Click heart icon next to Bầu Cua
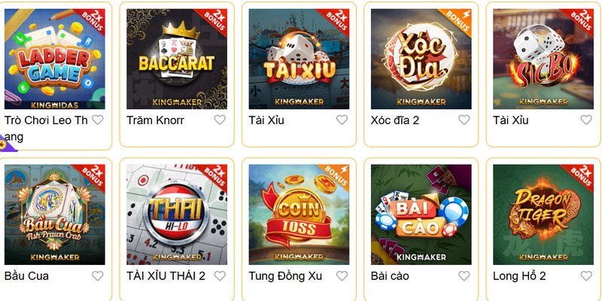 click(98, 275)
